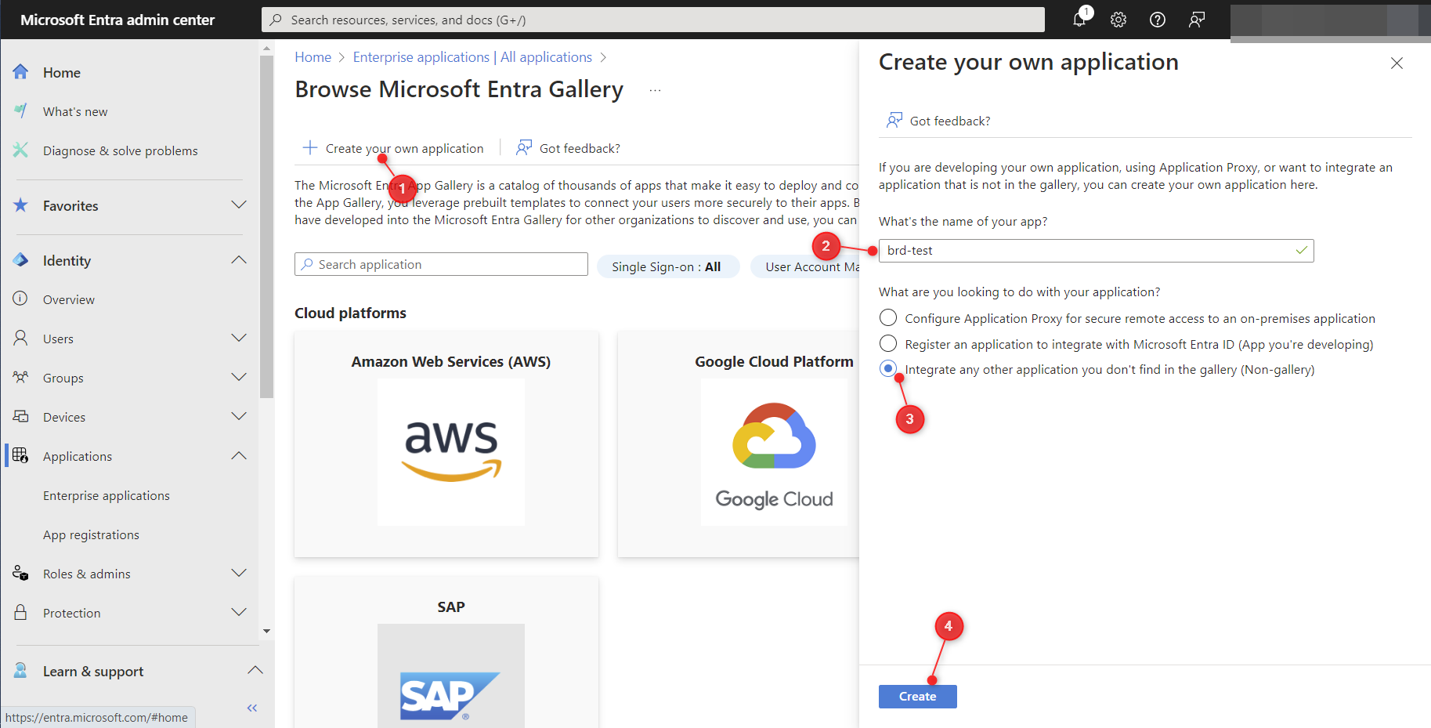The width and height of the screenshot is (1431, 728).
Task: Close the Create your own application panel
Action: (1397, 63)
